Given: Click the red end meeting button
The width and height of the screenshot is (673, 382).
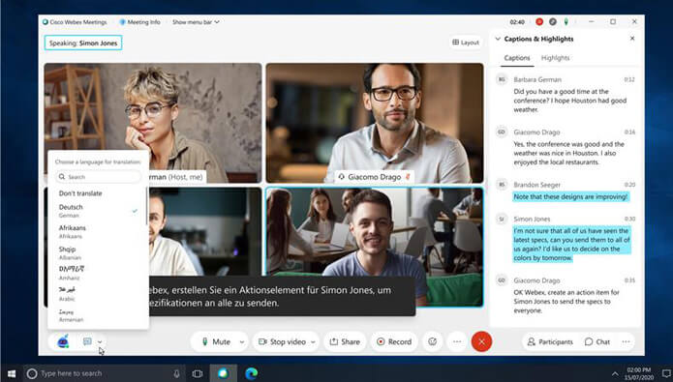Looking at the screenshot, I should click(x=481, y=341).
